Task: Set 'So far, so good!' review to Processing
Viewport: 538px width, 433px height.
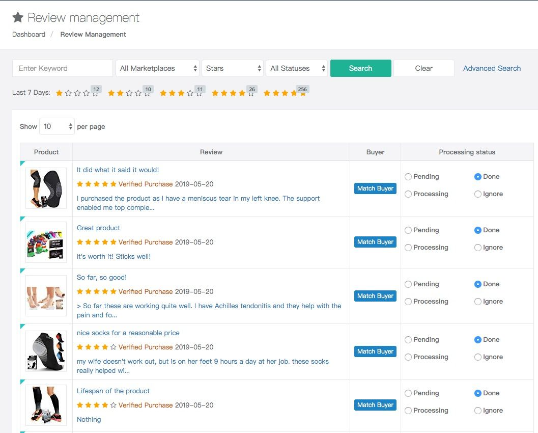Action: coord(408,302)
